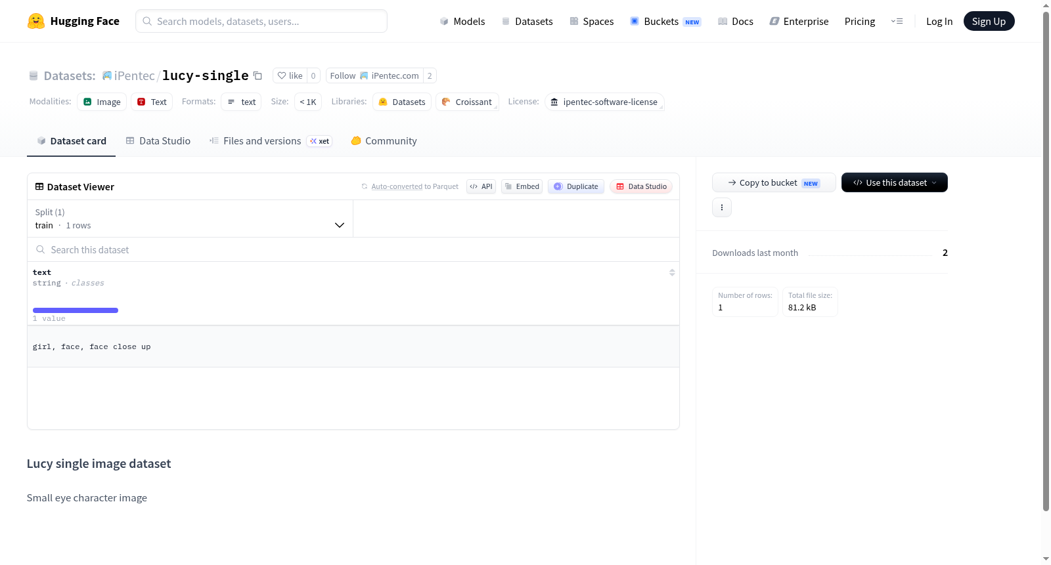Click the Dataset Viewer table icon

pos(39,187)
